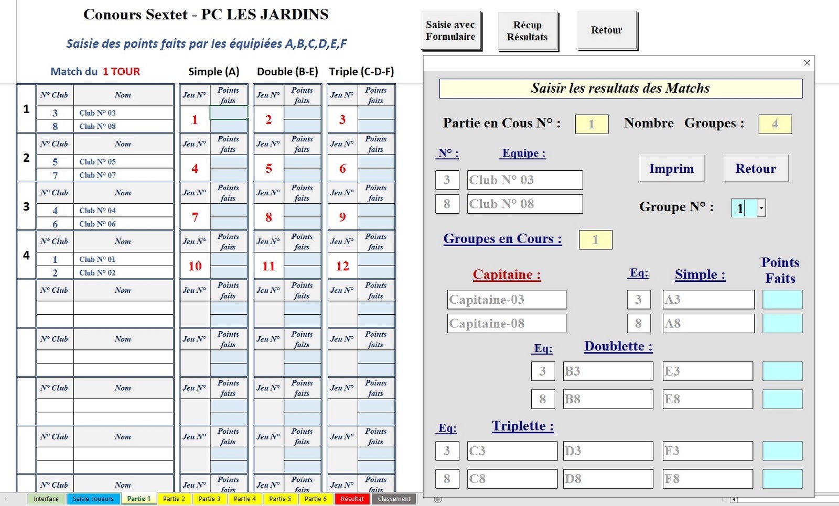Click the Retour button above the form
This screenshot has width=839, height=506.
pyautogui.click(x=607, y=30)
